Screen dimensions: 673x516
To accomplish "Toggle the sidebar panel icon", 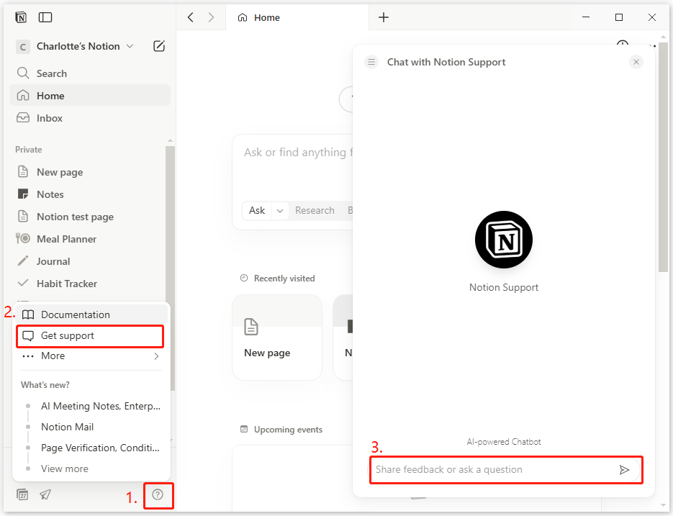I will point(45,17).
